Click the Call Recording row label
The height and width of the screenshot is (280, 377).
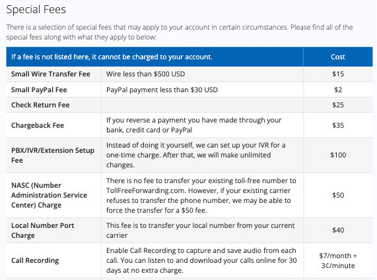(x=35, y=260)
